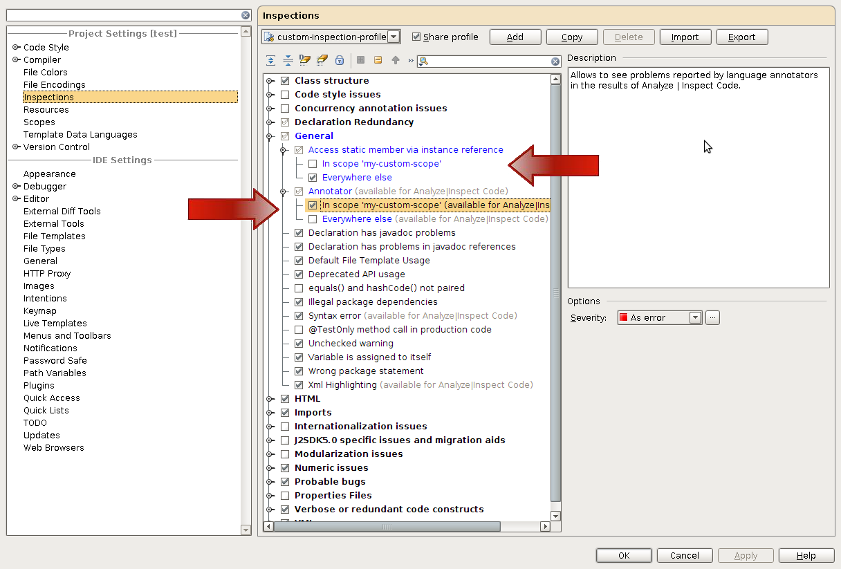Click the up arrow icon on the toolbar
Viewport: 841px width, 569px height.
pyautogui.click(x=396, y=60)
